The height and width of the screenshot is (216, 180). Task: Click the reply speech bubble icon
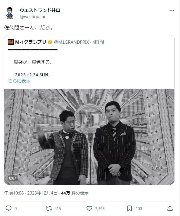[x=8, y=208]
